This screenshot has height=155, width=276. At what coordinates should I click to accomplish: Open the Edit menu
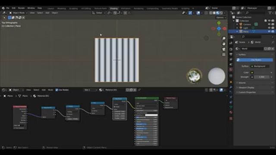[13, 8]
